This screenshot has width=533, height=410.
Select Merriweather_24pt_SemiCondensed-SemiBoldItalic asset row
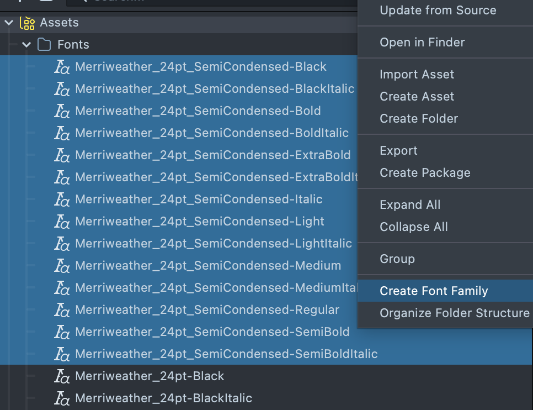click(x=226, y=354)
